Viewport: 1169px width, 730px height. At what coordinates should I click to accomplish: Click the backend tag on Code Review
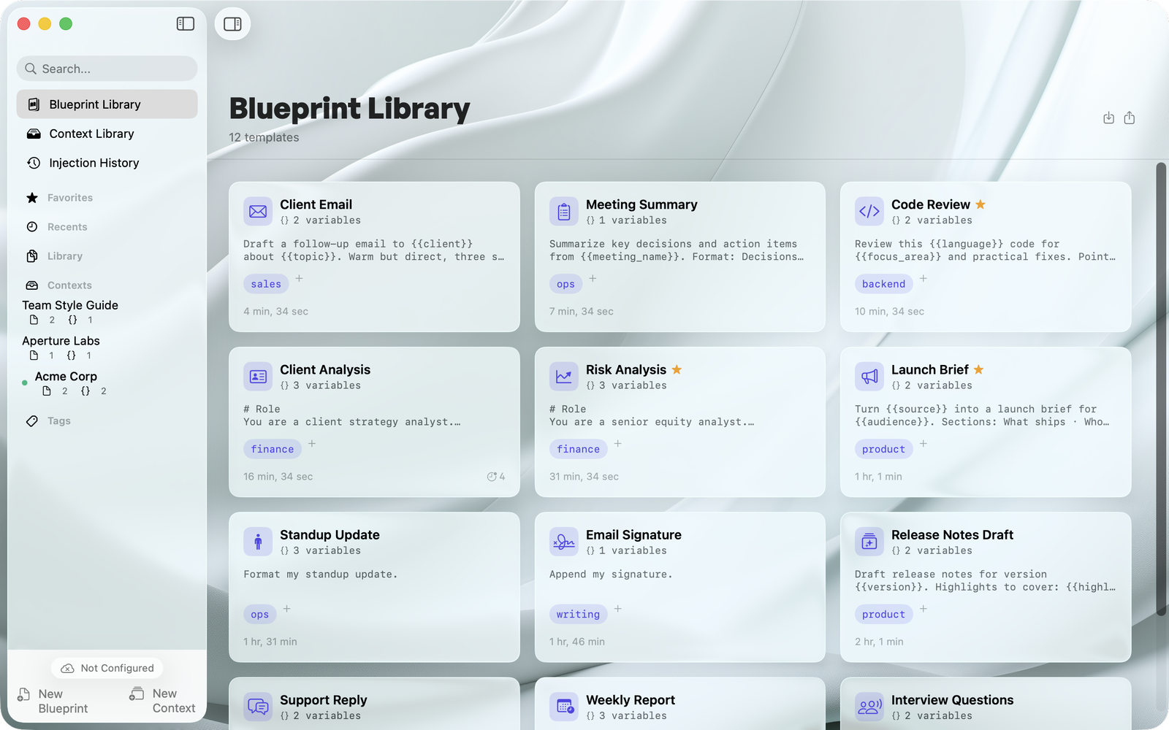point(883,284)
